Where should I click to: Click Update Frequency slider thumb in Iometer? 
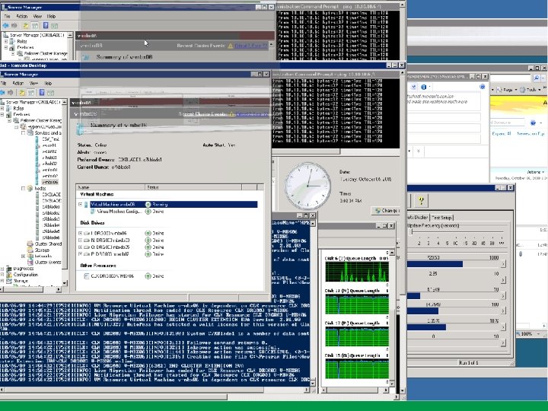(x=411, y=231)
